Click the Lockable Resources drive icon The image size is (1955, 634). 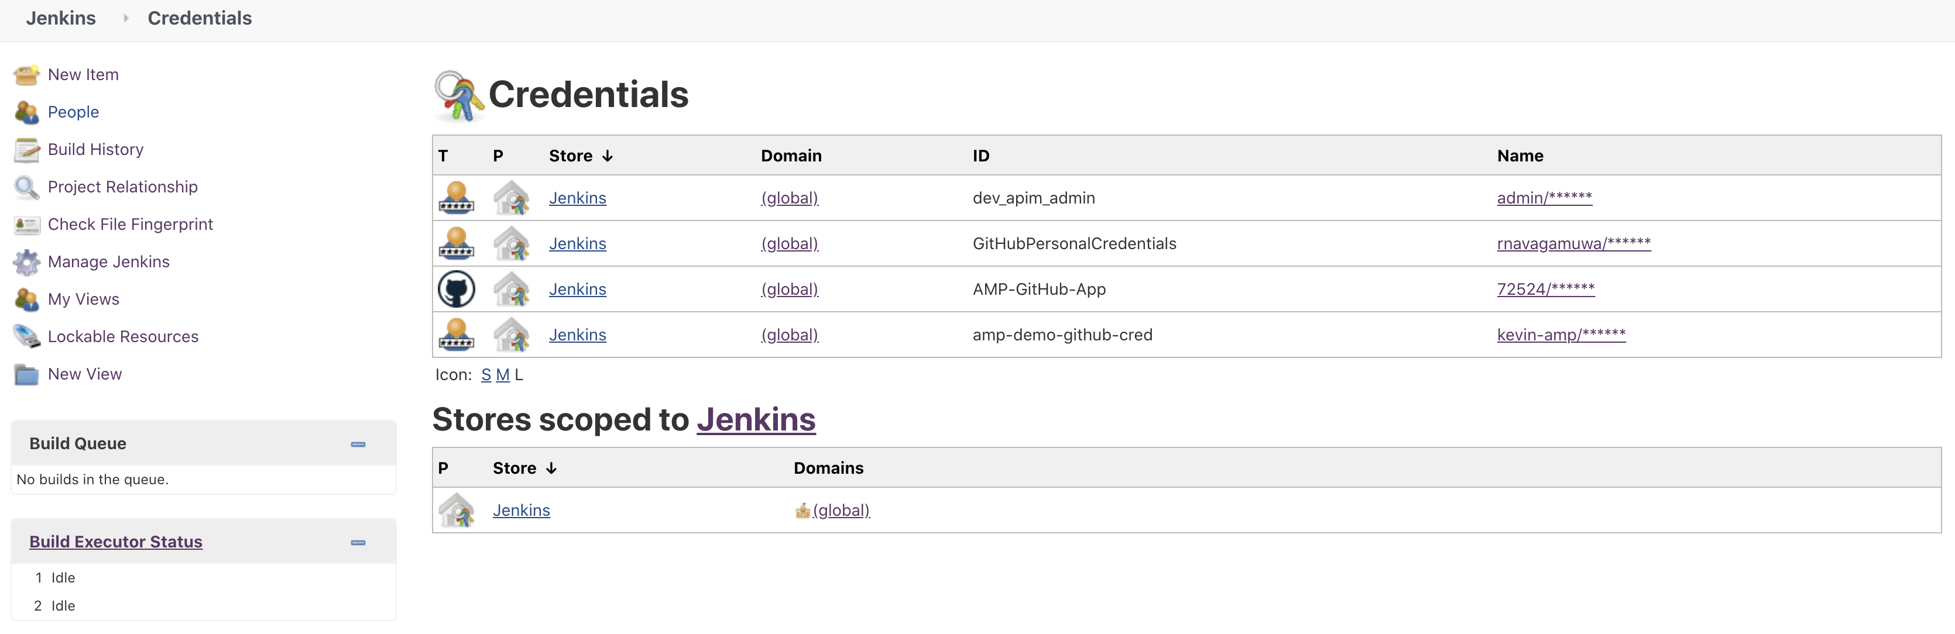[x=26, y=337]
